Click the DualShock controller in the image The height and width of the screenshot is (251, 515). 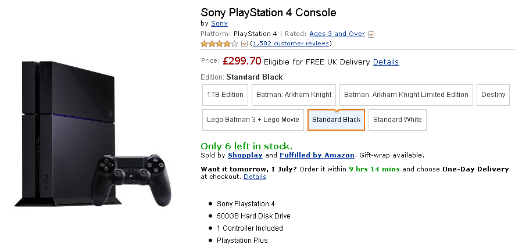click(131, 180)
